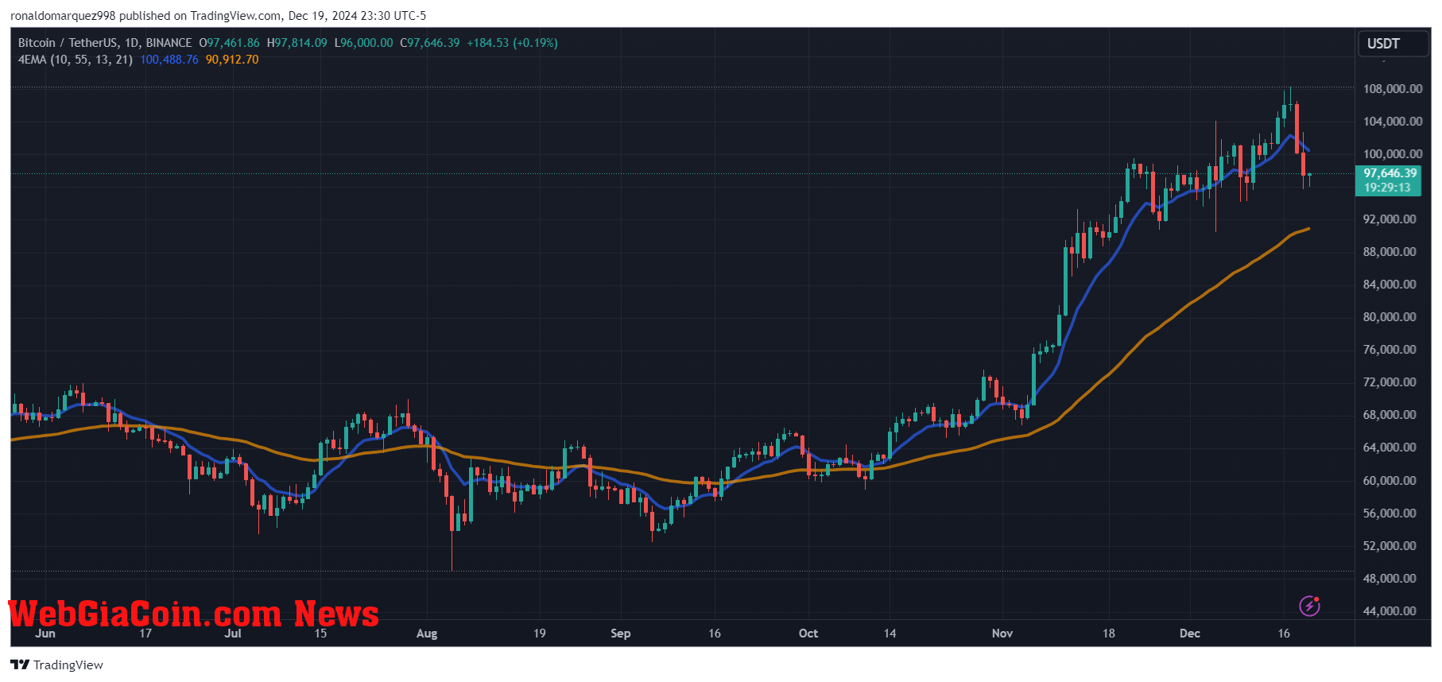
Task: Click the low price value L96,000.00
Action: click(x=363, y=43)
